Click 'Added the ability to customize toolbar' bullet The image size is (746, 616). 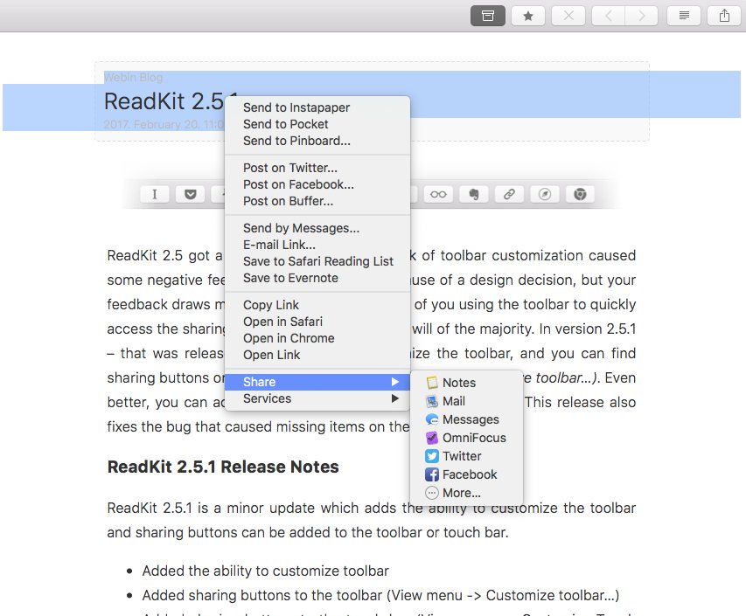pos(266,571)
